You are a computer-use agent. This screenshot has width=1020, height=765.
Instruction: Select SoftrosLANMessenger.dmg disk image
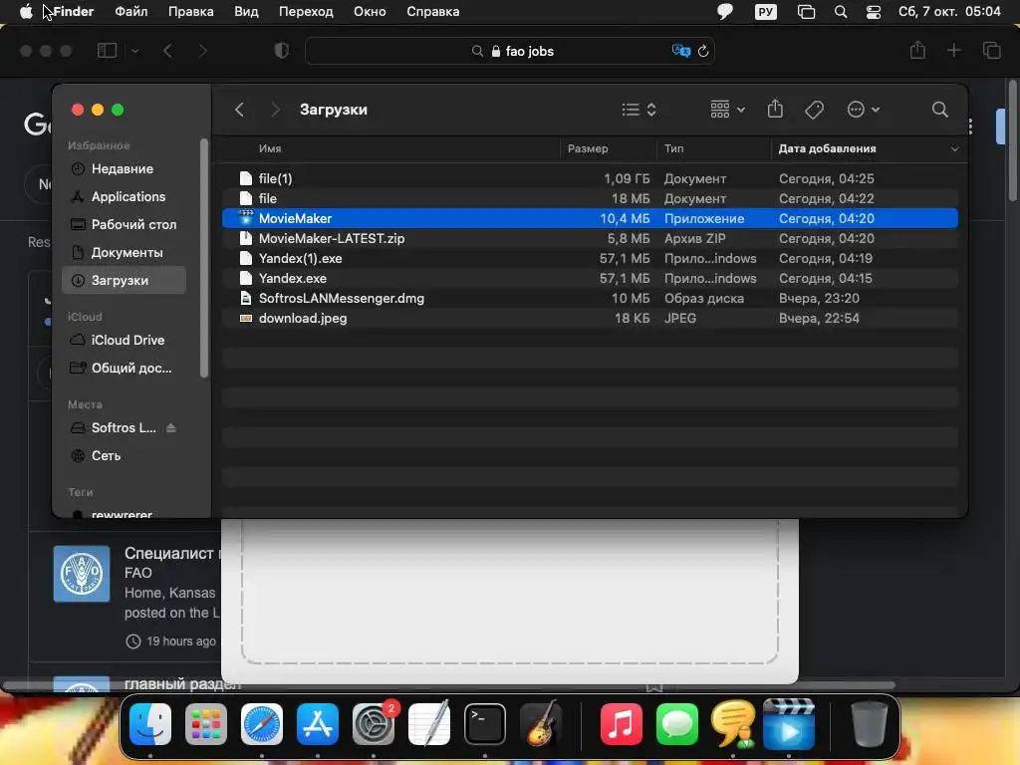click(x=590, y=298)
